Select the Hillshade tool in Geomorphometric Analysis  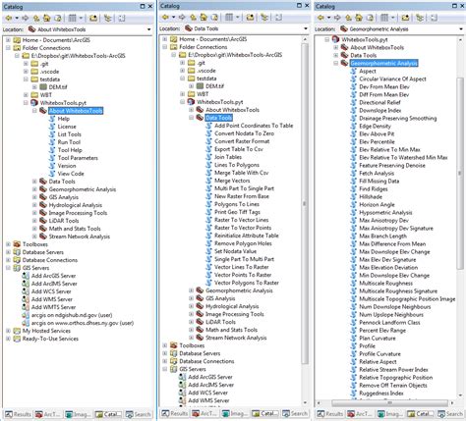click(371, 197)
